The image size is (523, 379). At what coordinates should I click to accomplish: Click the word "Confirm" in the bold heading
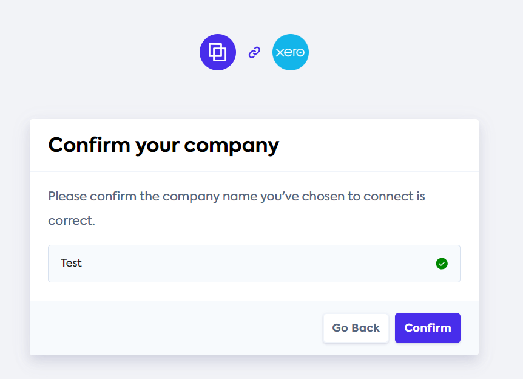coord(89,145)
